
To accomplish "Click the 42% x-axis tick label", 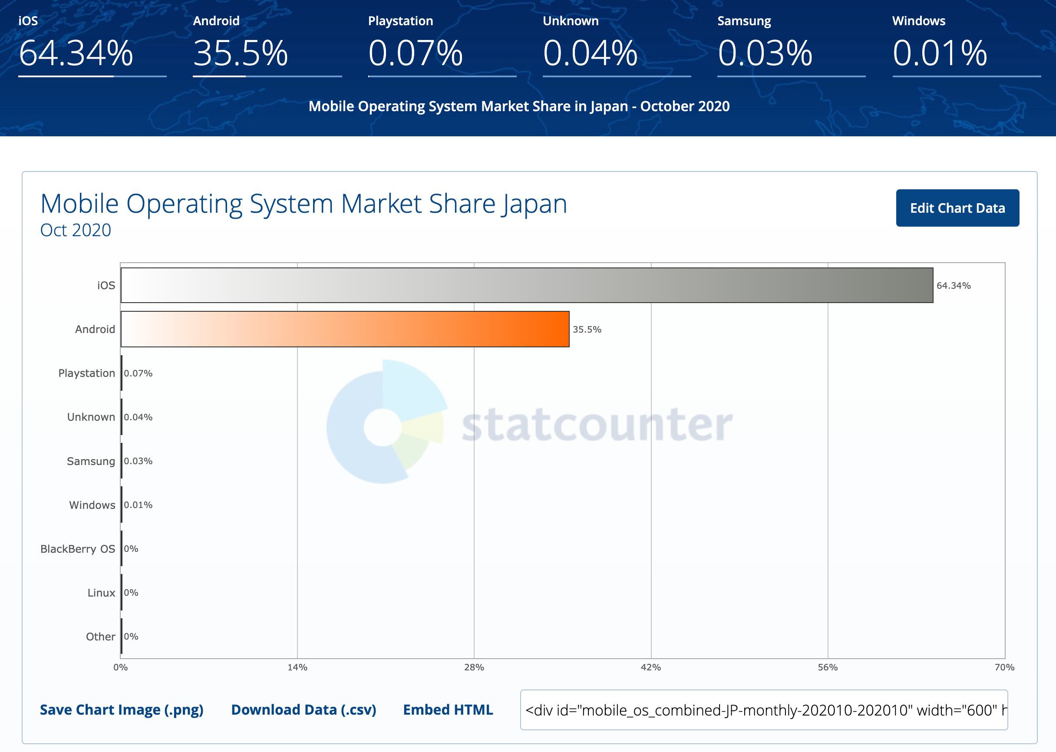I will tap(650, 667).
